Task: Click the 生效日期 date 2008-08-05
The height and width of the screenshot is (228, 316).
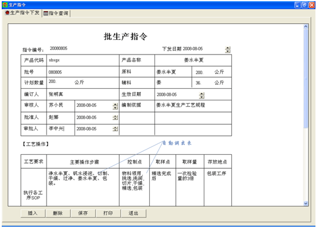Action: pyautogui.click(x=167, y=95)
